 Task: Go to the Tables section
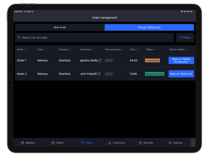[x=57, y=143]
